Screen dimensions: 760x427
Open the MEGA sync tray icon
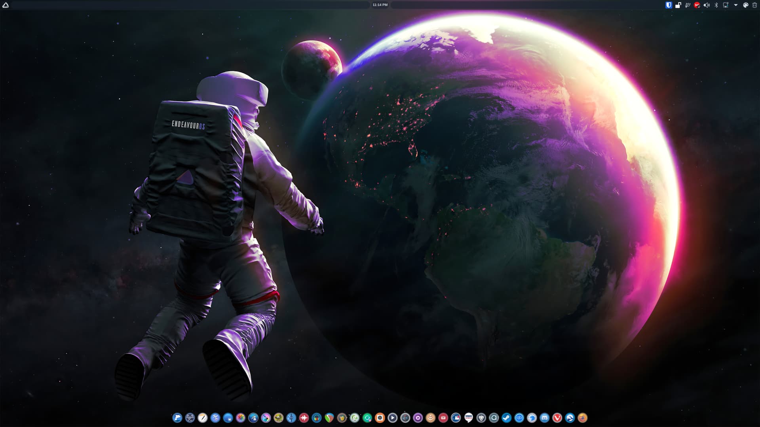pos(697,5)
